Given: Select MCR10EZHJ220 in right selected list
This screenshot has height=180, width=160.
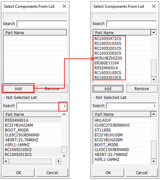Looking at the screenshot, I should (x=108, y=58).
